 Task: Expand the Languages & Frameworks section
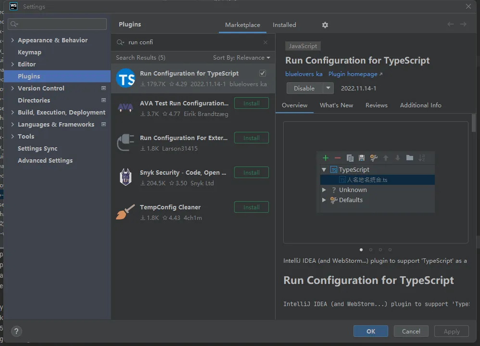click(13, 125)
